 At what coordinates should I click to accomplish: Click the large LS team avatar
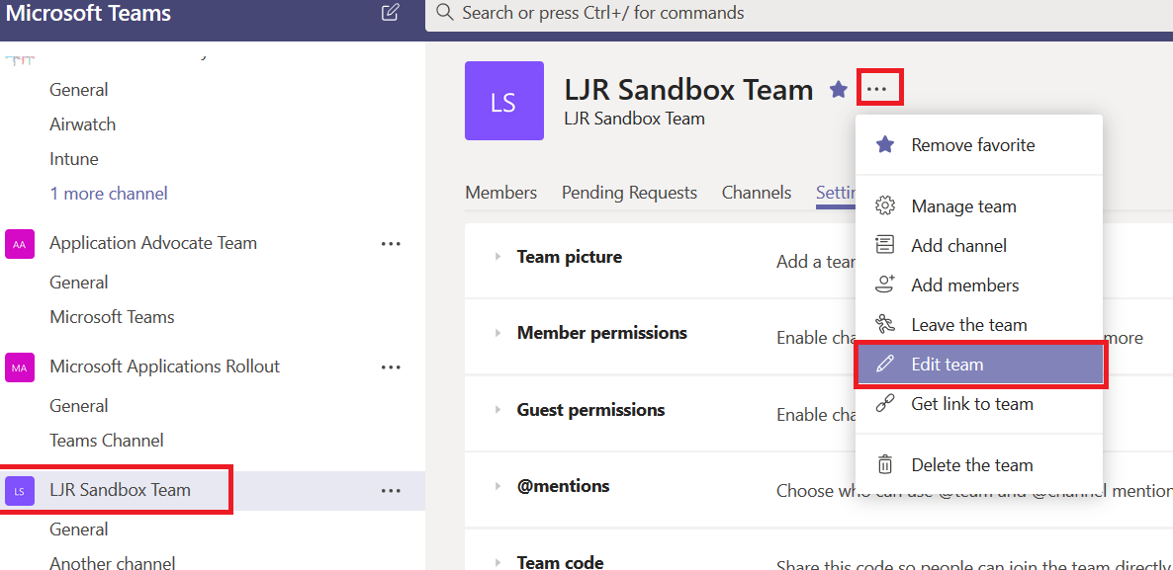tap(504, 101)
